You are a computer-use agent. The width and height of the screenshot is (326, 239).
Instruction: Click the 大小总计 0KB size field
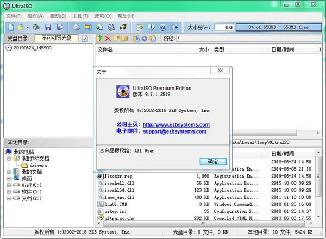coord(224,27)
